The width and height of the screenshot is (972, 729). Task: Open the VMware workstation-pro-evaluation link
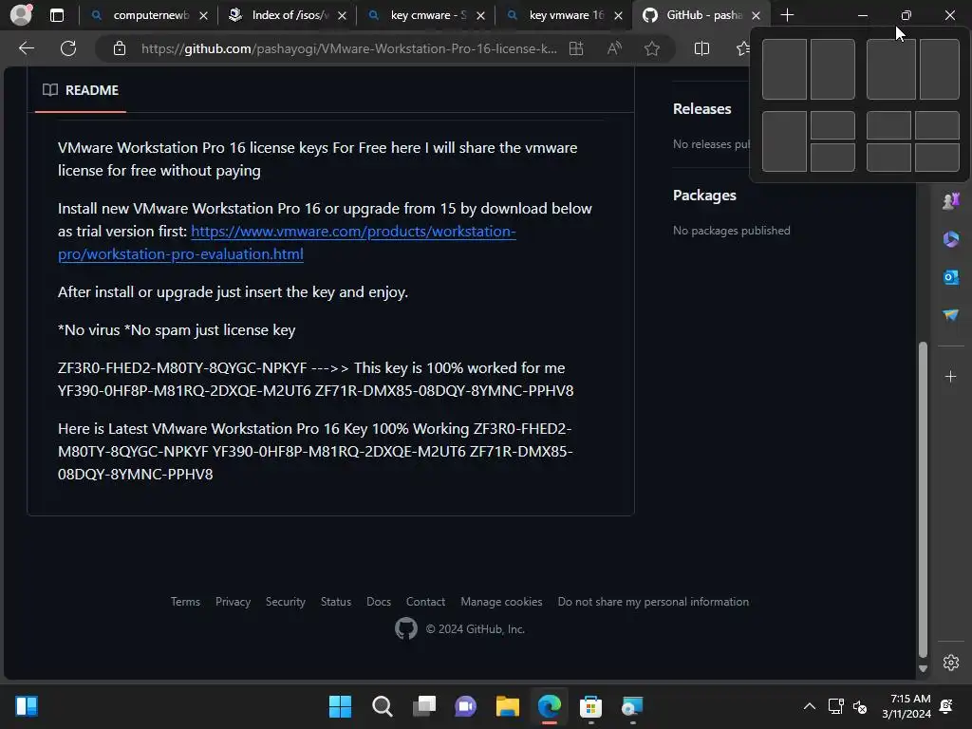coord(287,242)
